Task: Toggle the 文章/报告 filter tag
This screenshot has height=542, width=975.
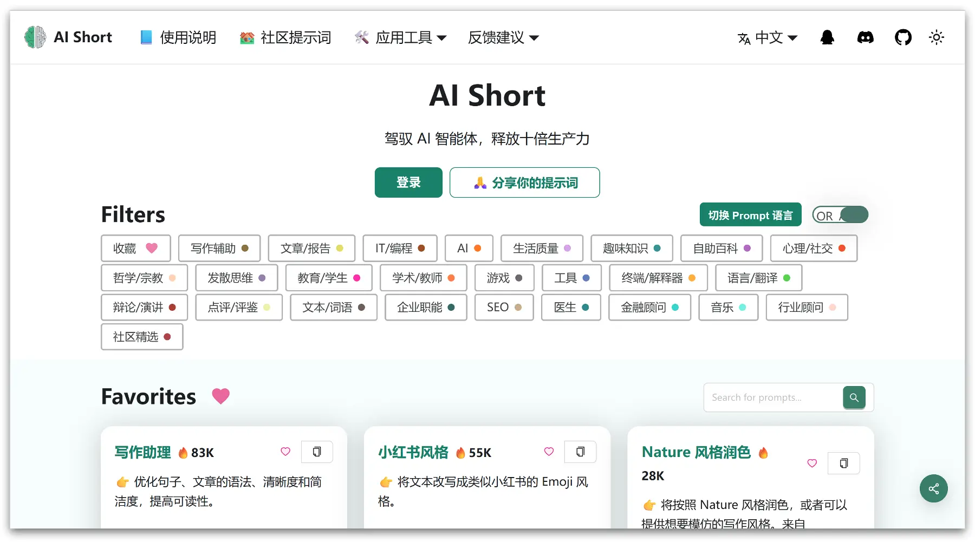Action: click(x=312, y=249)
